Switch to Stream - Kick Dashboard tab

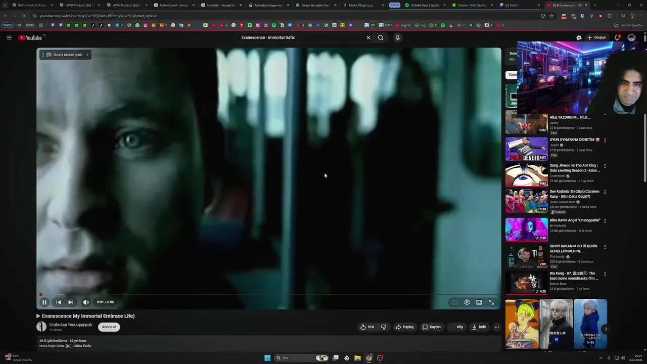coord(472,5)
